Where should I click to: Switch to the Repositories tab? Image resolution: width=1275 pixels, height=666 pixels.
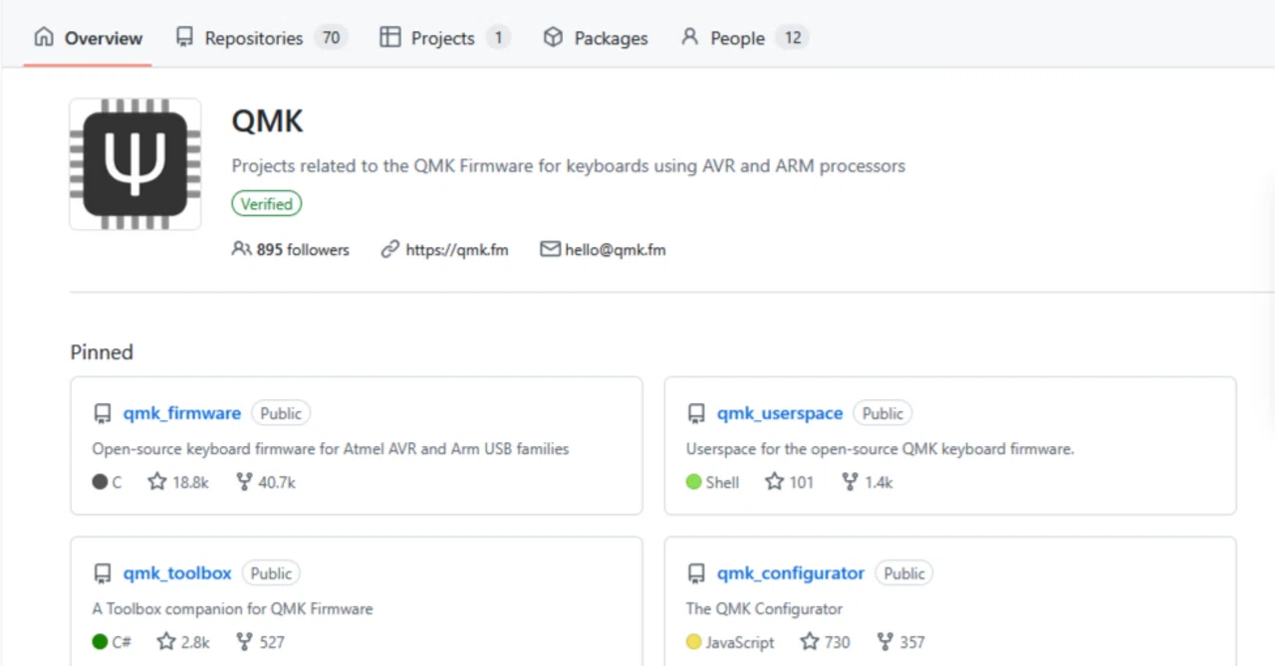(x=261, y=38)
